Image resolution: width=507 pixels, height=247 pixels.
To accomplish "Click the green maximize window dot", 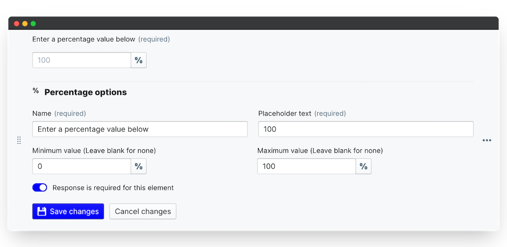I will pyautogui.click(x=33, y=24).
